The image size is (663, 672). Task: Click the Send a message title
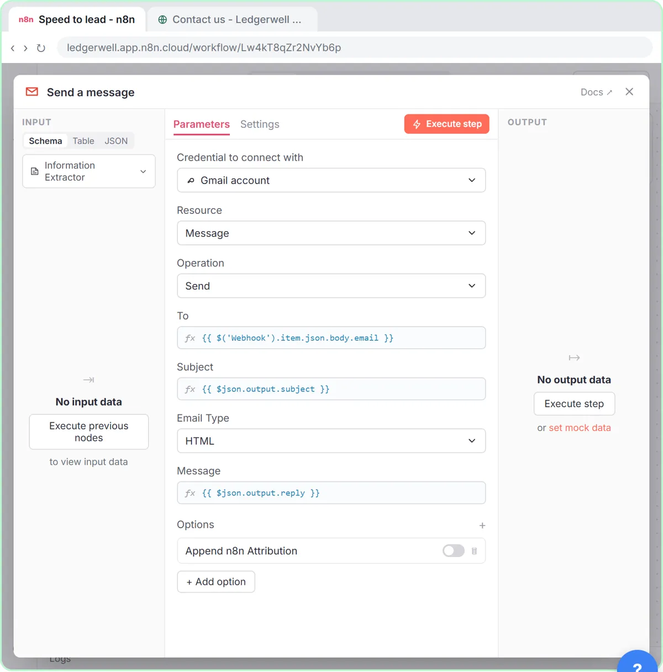[91, 92]
